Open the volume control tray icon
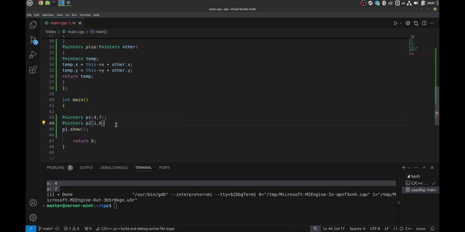The width and height of the screenshot is (465, 232). click(416, 3)
